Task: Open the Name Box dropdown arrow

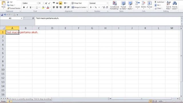Action: pos(21,18)
